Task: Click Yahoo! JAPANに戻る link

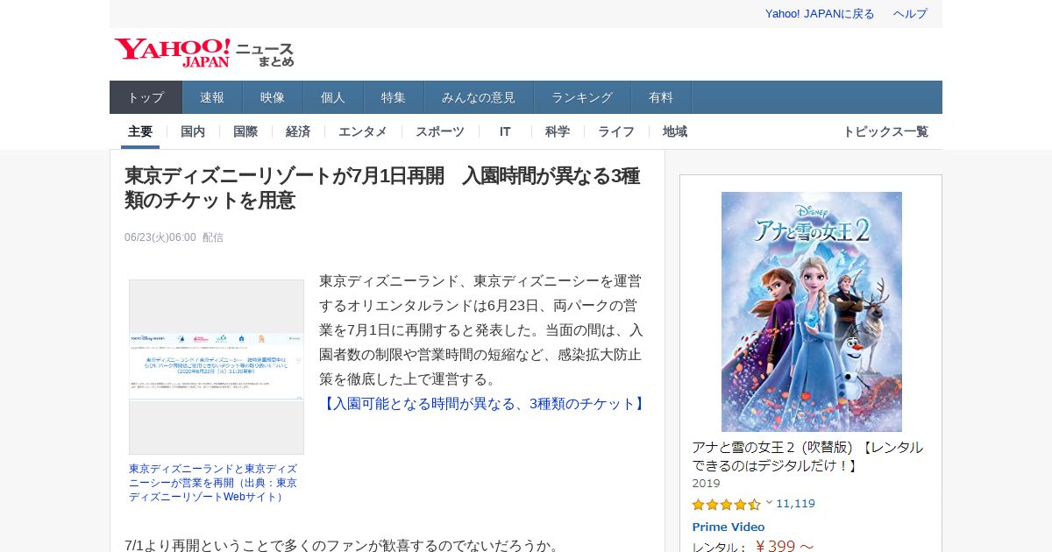Action: tap(820, 14)
